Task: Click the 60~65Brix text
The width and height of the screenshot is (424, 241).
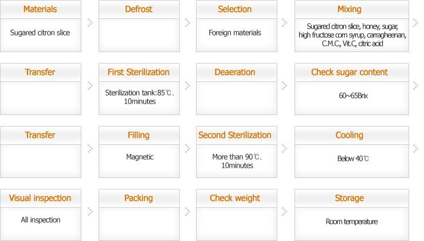Action: point(353,96)
